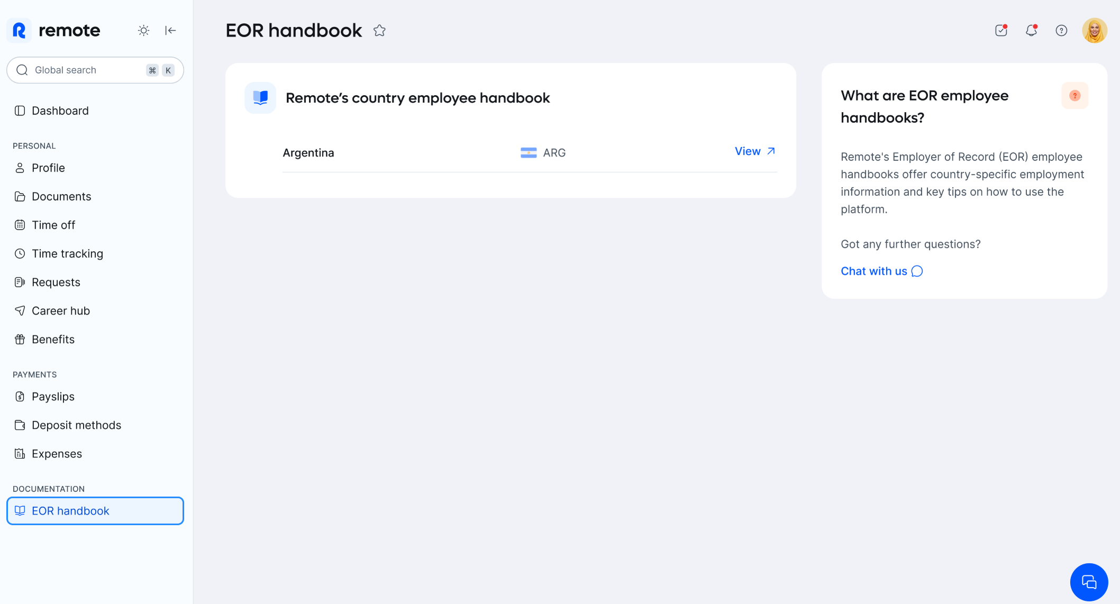Screen dimensions: 1120x604
Task: Click the EOR handbook page title
Action: 294,30
